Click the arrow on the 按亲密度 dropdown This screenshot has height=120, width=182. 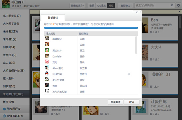(83, 5)
